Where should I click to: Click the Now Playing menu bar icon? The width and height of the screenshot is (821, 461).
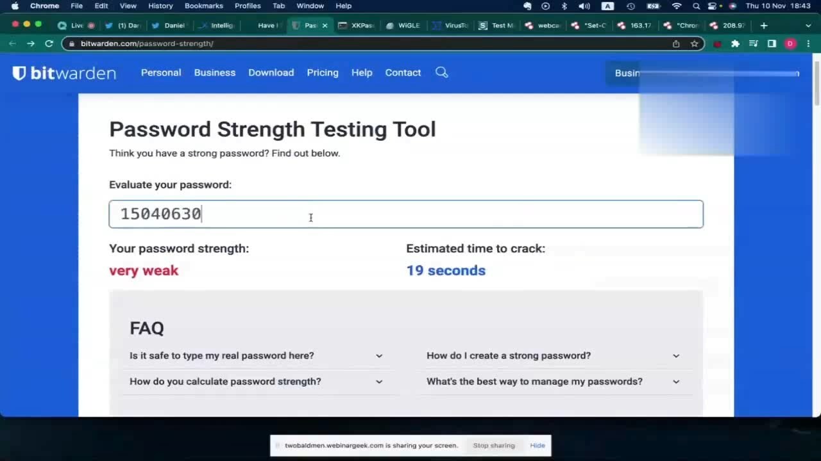coord(546,6)
